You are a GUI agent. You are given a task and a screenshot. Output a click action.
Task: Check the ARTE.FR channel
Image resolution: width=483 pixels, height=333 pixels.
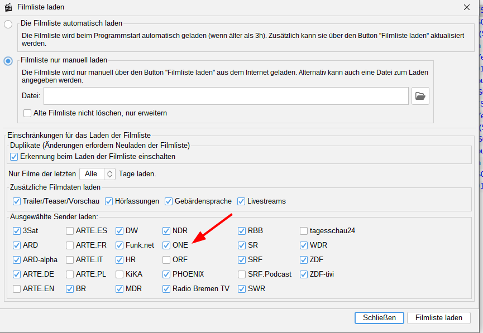click(70, 245)
